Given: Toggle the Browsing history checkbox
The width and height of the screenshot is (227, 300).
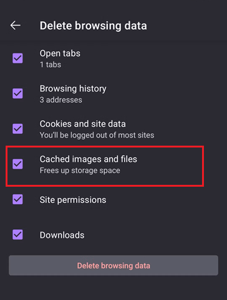Looking at the screenshot, I should coord(17,93).
